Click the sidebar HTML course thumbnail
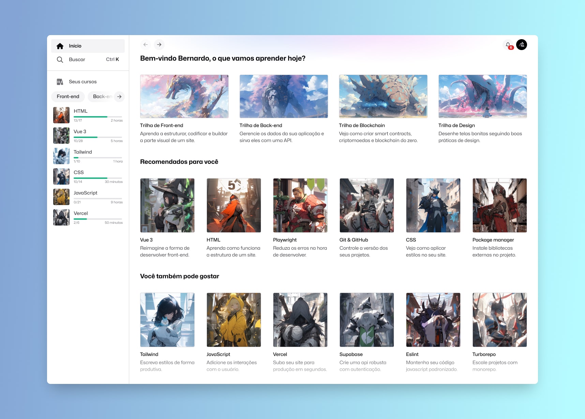Screen dimensions: 585x419 coord(61,115)
